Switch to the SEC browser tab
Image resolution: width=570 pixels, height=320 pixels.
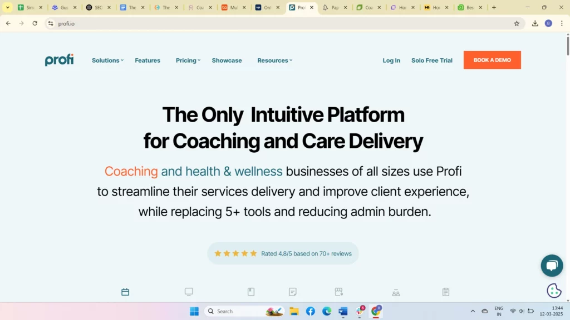(x=95, y=8)
